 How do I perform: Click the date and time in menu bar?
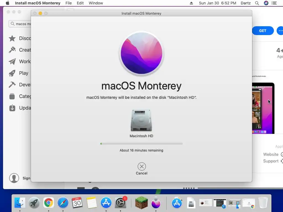[x=218, y=3]
